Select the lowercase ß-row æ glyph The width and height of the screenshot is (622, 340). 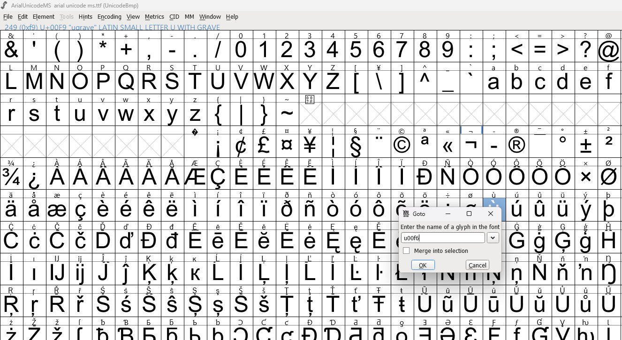click(x=57, y=209)
